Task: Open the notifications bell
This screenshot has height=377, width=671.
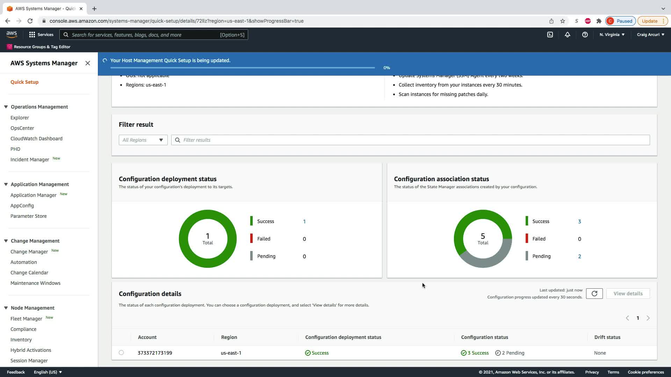Action: (568, 35)
